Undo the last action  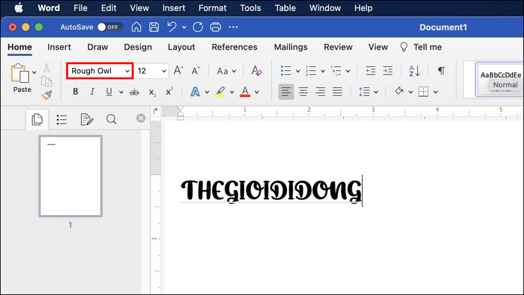tap(172, 27)
